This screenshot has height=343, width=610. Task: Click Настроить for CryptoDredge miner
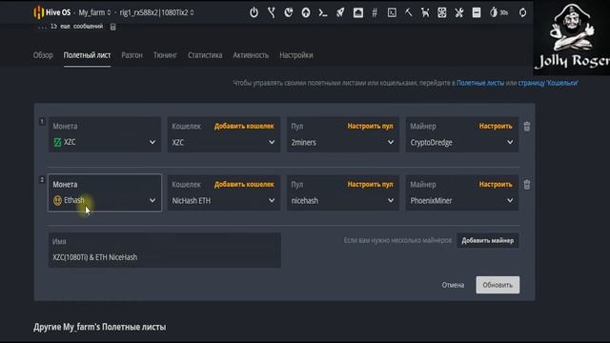pos(496,126)
